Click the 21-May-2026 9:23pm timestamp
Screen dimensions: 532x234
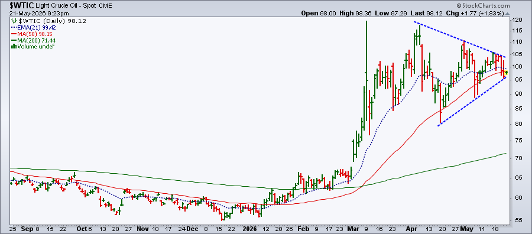(x=40, y=14)
